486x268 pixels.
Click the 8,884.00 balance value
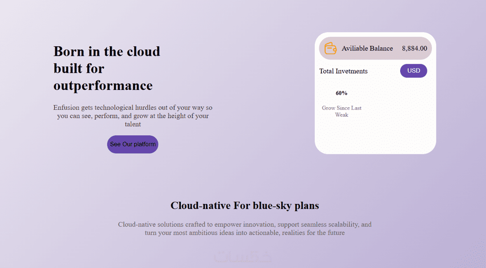(414, 48)
